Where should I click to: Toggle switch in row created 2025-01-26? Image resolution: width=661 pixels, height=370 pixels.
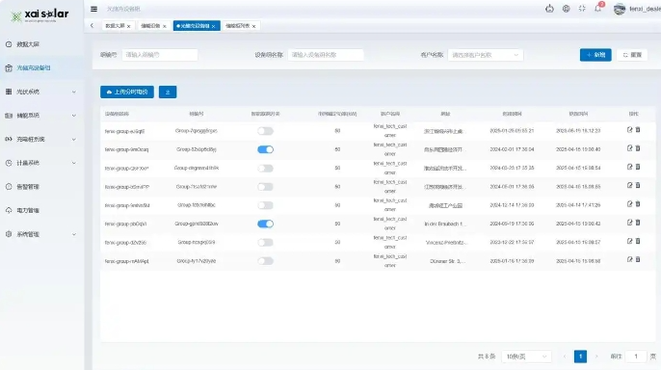[x=266, y=131]
